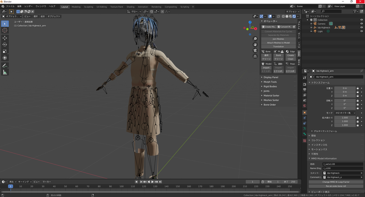Viewport: 365px width, 197px height.
Task: Open the ファイル menu
Action: coord(10,7)
